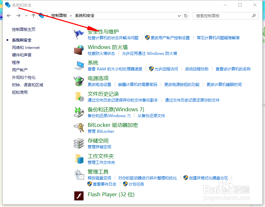The width and height of the screenshot is (265, 207).
Task: Open the 安全性与维护 heading
Action: point(103,31)
